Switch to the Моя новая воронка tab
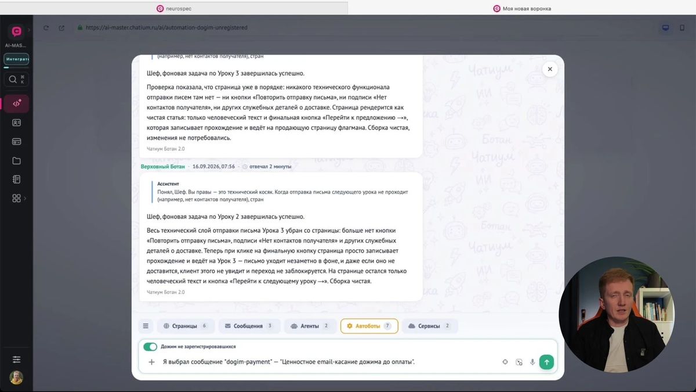 522,8
